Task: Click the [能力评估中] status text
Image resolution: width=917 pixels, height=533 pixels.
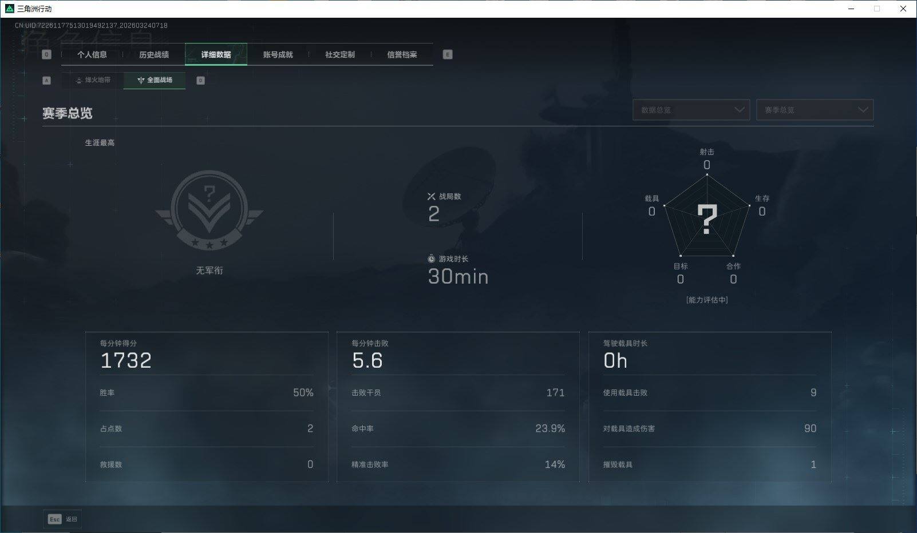Action: 707,300
